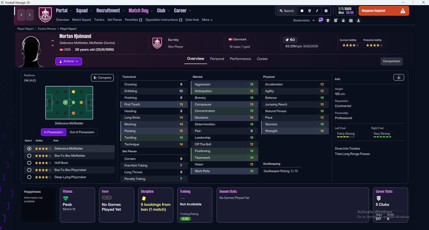Select the Half Back role radio

click(x=29, y=163)
